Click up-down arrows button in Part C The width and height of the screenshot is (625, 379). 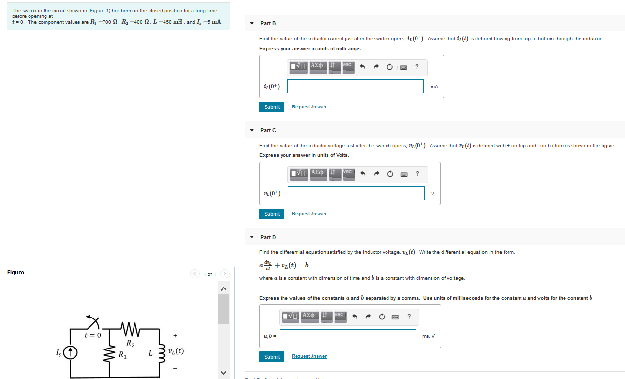(x=335, y=174)
